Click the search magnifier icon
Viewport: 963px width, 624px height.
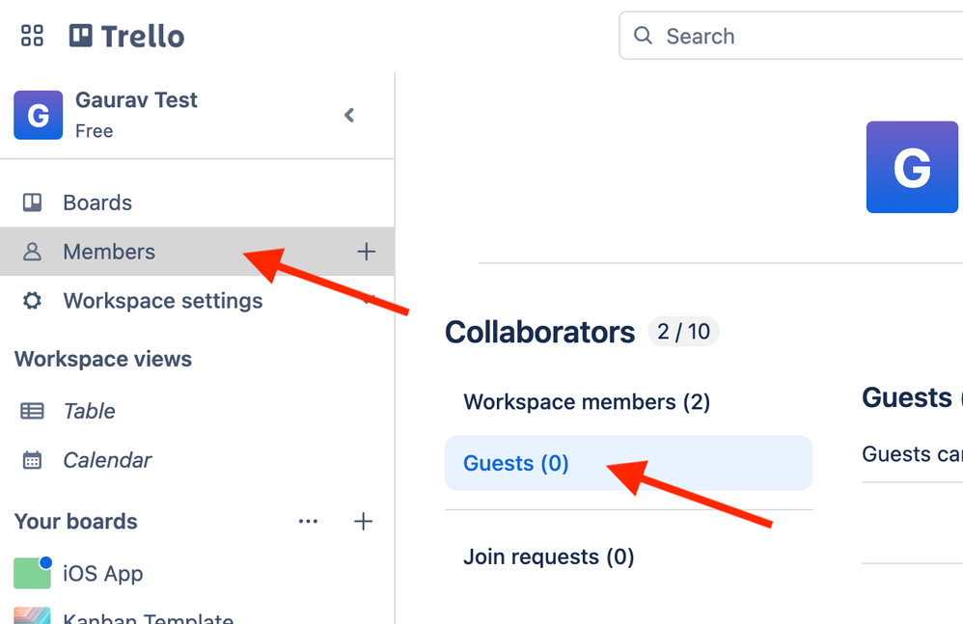click(x=643, y=36)
